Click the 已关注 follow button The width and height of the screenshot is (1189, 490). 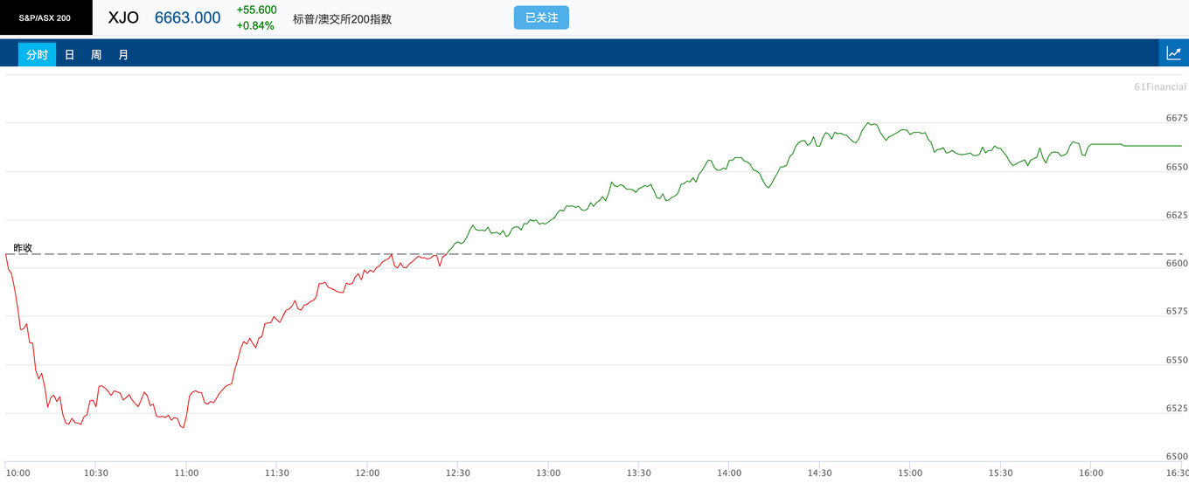tap(541, 17)
